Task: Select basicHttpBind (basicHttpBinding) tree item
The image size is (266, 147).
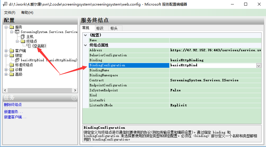Action: coord(49,60)
